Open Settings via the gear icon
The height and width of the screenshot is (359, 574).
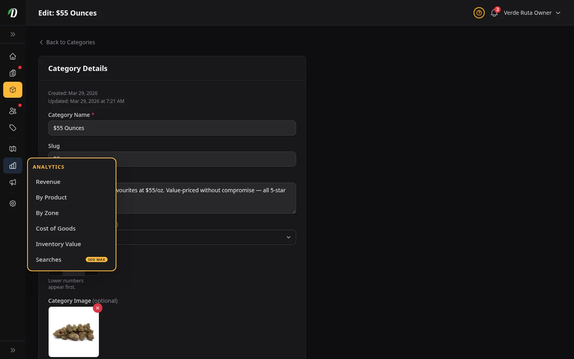click(13, 204)
